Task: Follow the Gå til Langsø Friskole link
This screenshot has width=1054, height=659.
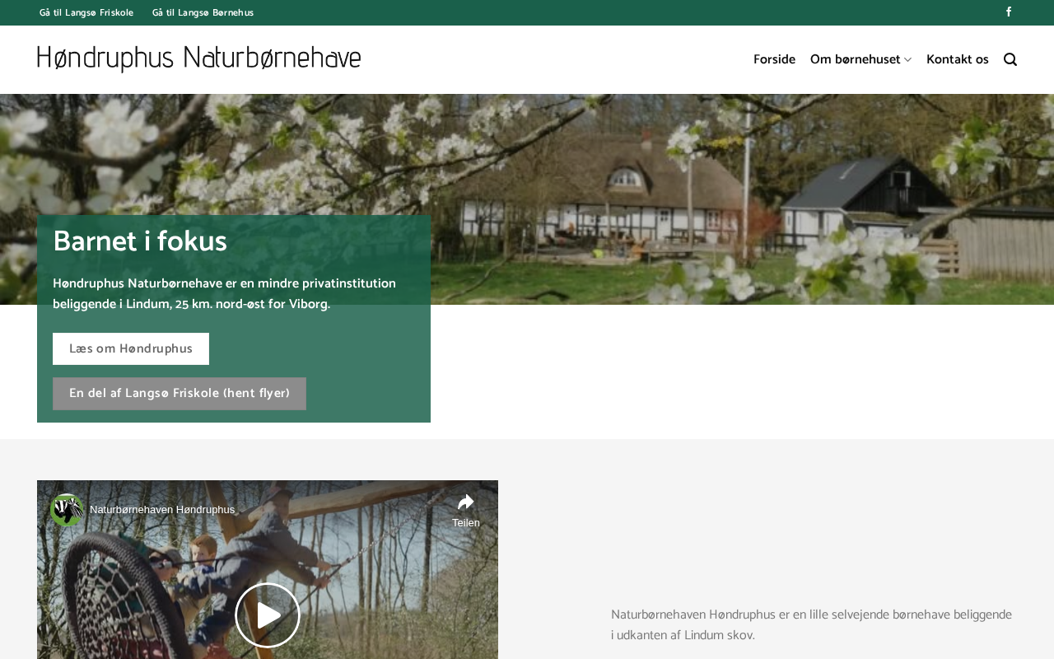Action: (x=86, y=12)
